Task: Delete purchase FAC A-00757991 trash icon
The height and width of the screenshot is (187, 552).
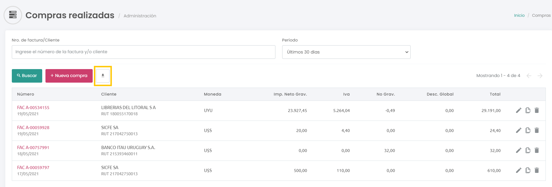Action: (537, 150)
